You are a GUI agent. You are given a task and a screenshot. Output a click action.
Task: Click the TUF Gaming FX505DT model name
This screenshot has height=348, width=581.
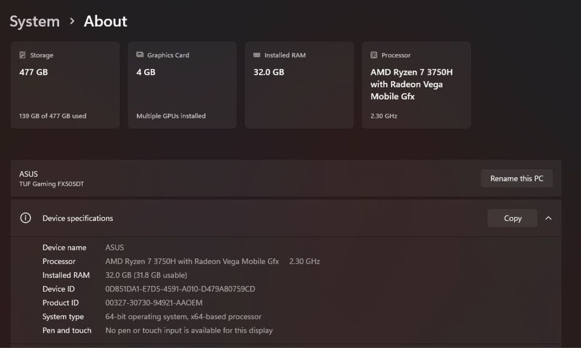pyautogui.click(x=52, y=184)
